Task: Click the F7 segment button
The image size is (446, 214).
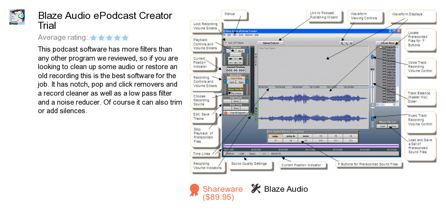Action: pos(275,141)
